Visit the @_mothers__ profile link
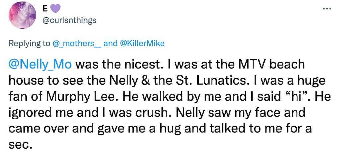340x159 pixels. click(77, 43)
